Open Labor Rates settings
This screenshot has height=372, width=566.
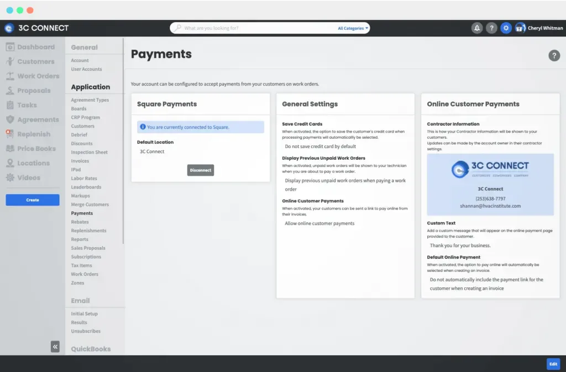tap(84, 178)
